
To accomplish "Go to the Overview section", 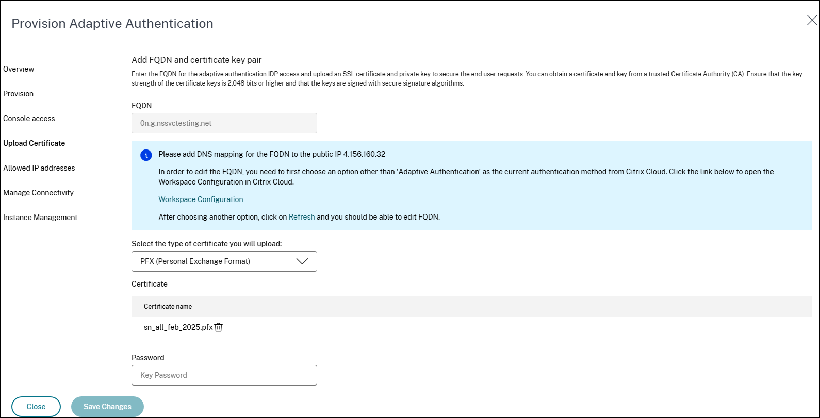I will 19,69.
